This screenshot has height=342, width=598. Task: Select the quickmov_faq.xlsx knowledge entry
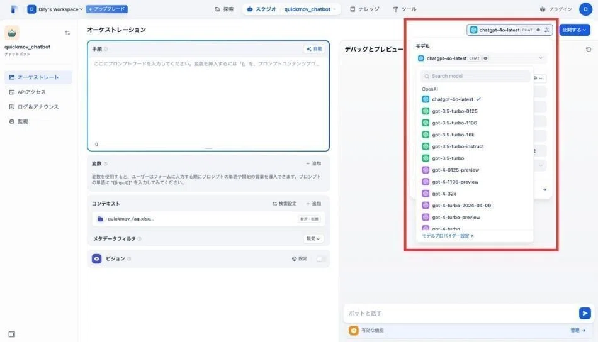point(208,219)
